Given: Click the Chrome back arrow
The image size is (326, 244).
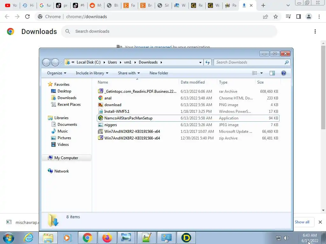Looking at the screenshot, I should (7, 17).
